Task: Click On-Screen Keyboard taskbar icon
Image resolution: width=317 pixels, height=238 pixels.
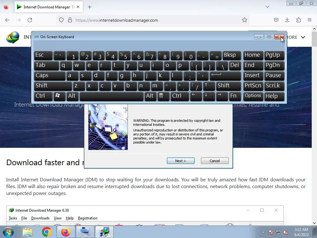Action: (85, 232)
